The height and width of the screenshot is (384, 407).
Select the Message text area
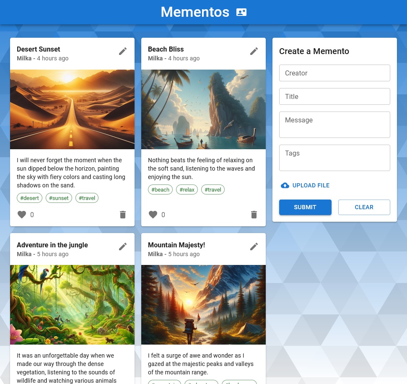tap(334, 125)
